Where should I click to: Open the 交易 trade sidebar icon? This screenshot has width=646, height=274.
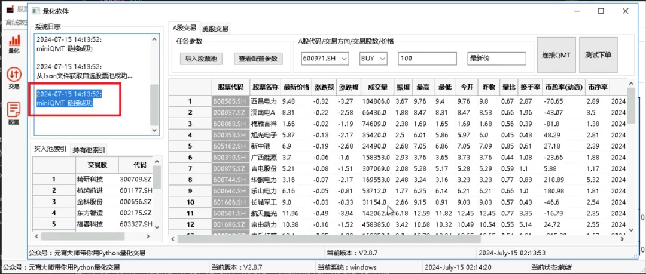coord(13,77)
